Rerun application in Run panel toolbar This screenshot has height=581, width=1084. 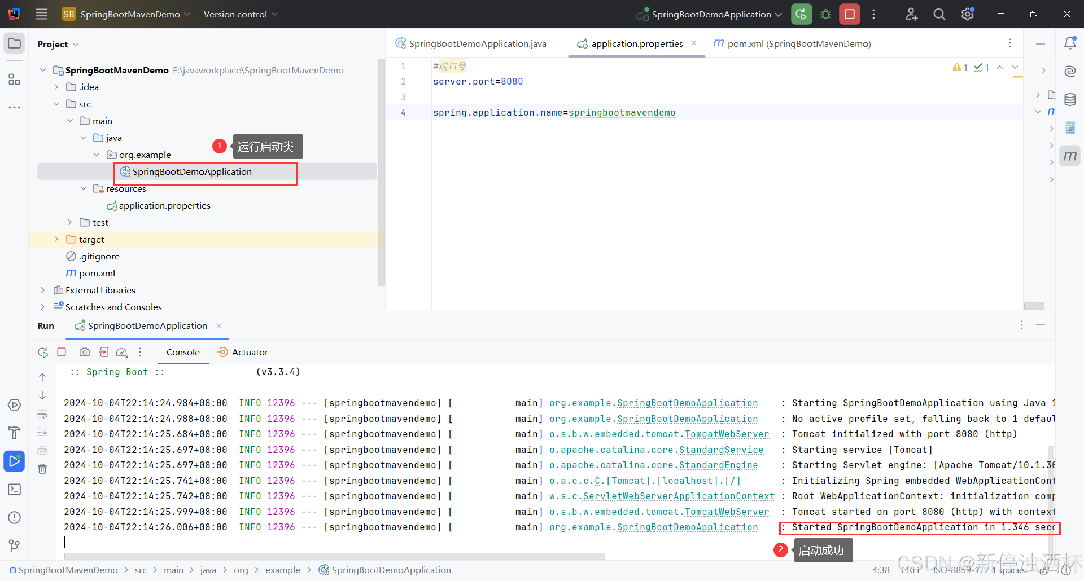(43, 352)
